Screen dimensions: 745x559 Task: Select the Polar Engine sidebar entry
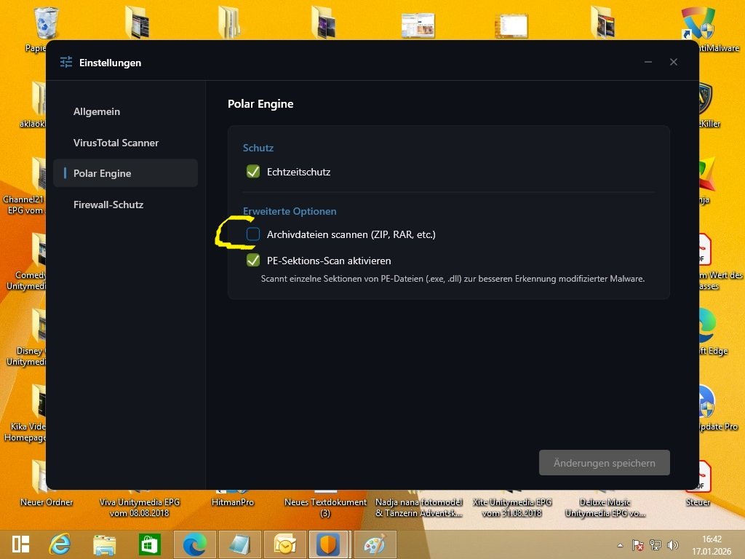coord(125,173)
